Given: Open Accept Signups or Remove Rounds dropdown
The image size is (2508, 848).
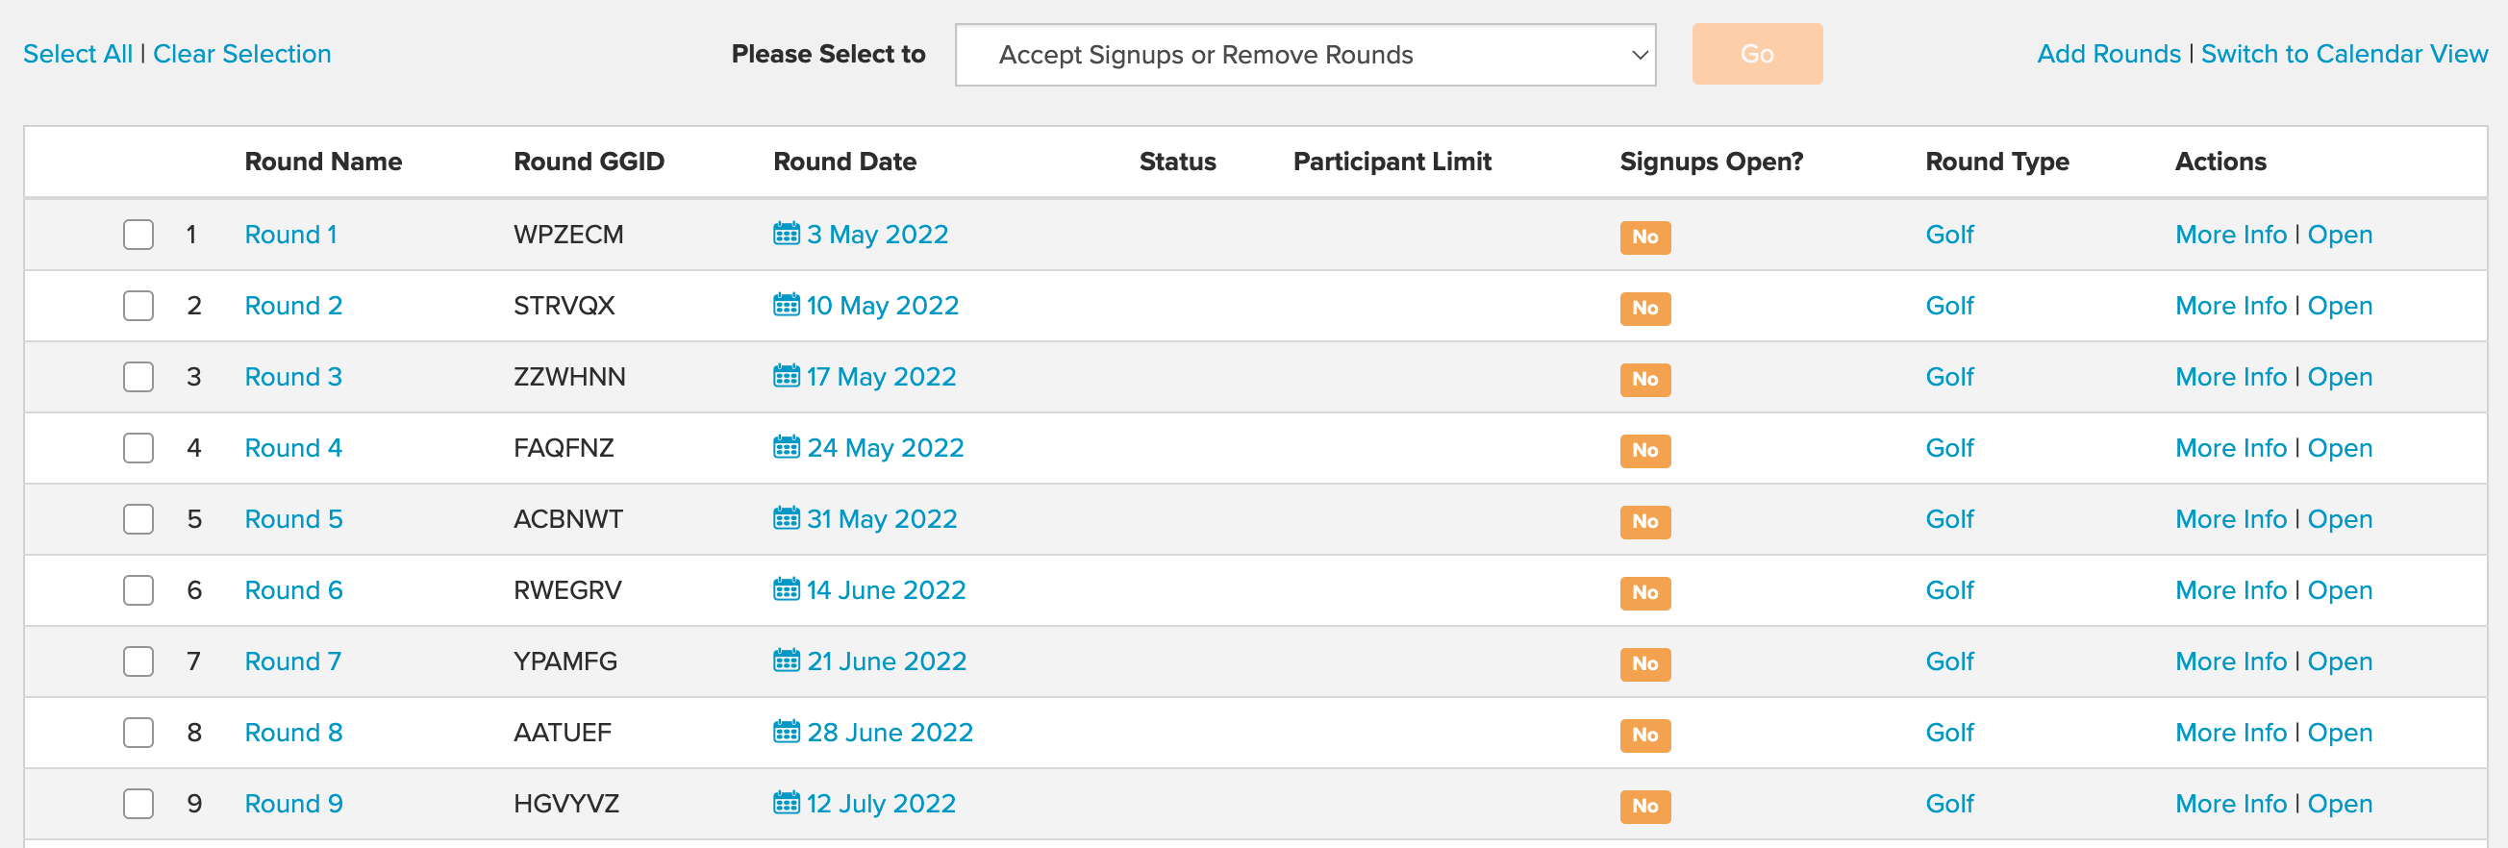Looking at the screenshot, I should click(x=1305, y=55).
